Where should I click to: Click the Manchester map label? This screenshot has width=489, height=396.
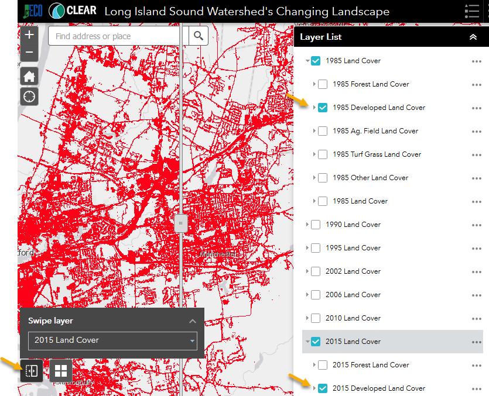tap(217, 254)
